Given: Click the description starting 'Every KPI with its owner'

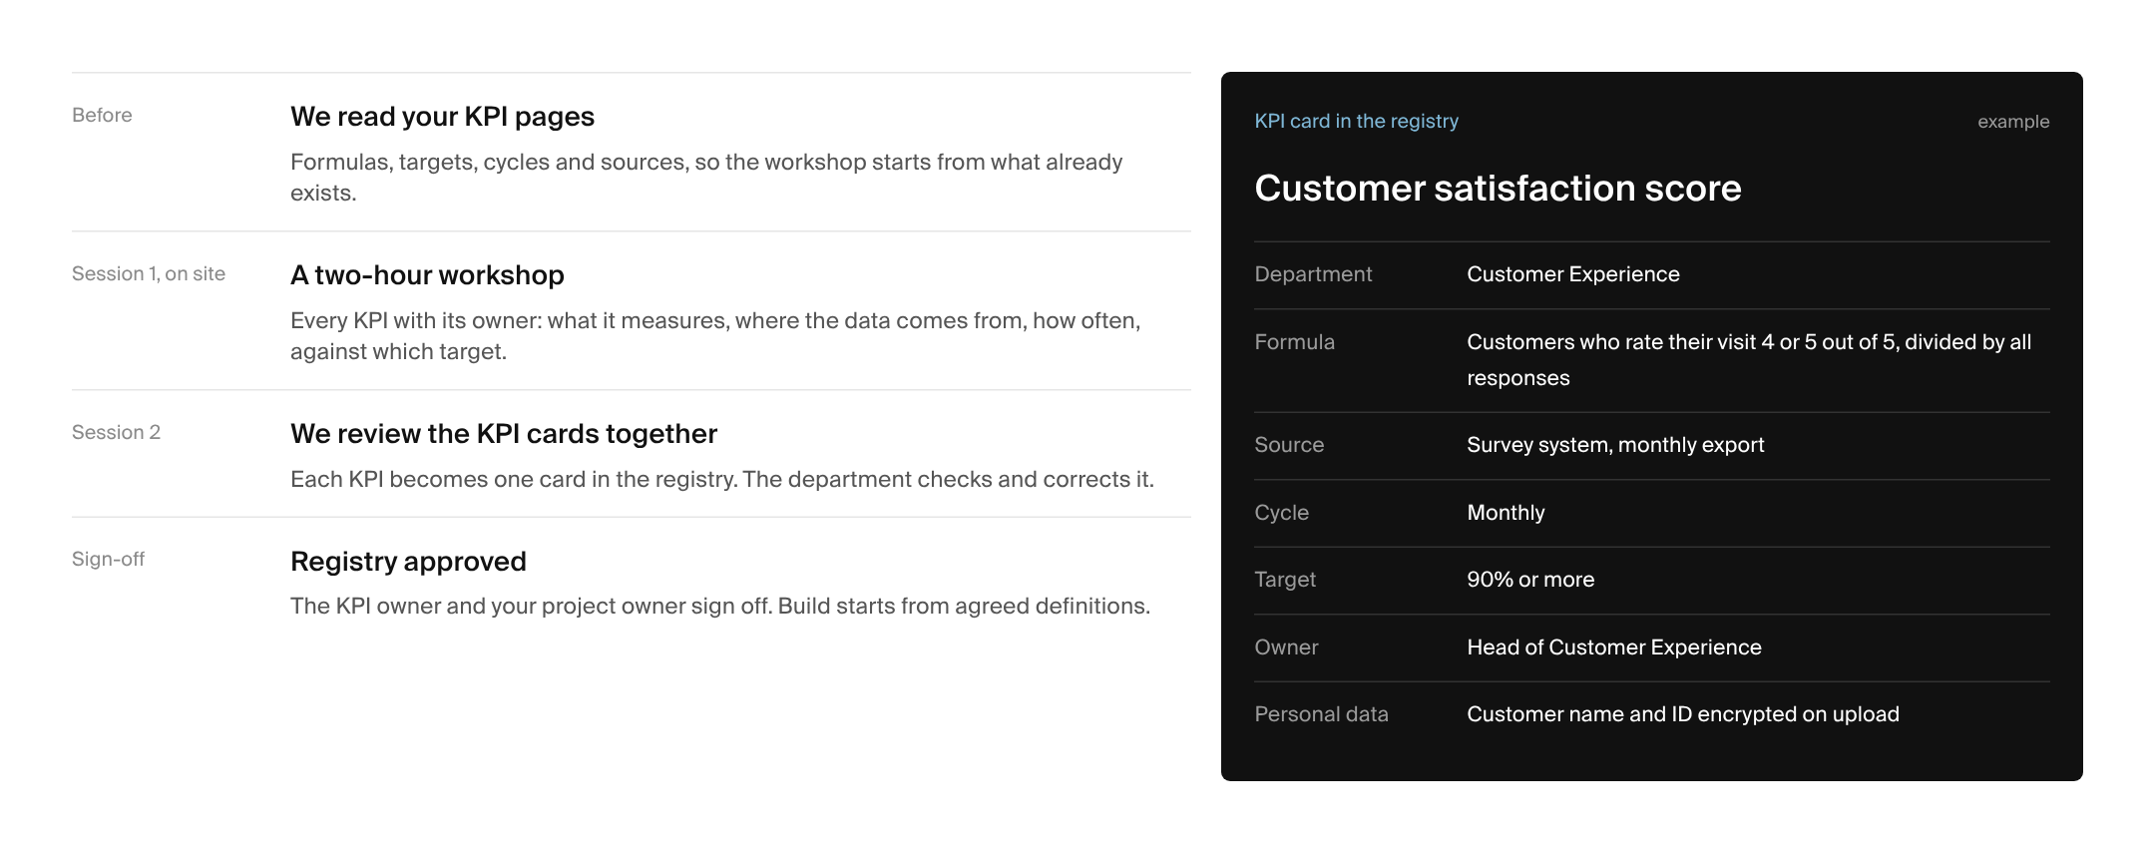Looking at the screenshot, I should click(715, 336).
